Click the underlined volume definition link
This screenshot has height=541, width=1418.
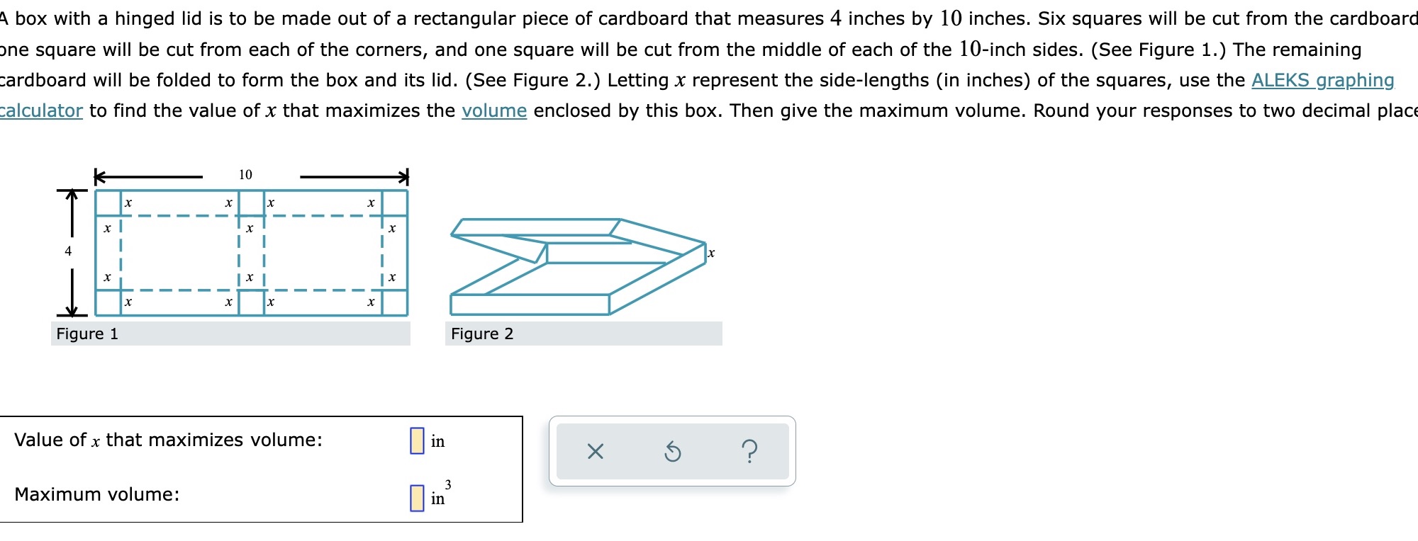[x=493, y=110]
